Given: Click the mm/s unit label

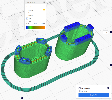Looking at the screenshot, I should 35,24.
